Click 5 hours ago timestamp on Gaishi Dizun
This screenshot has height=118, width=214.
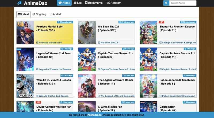(x=189, y=102)
